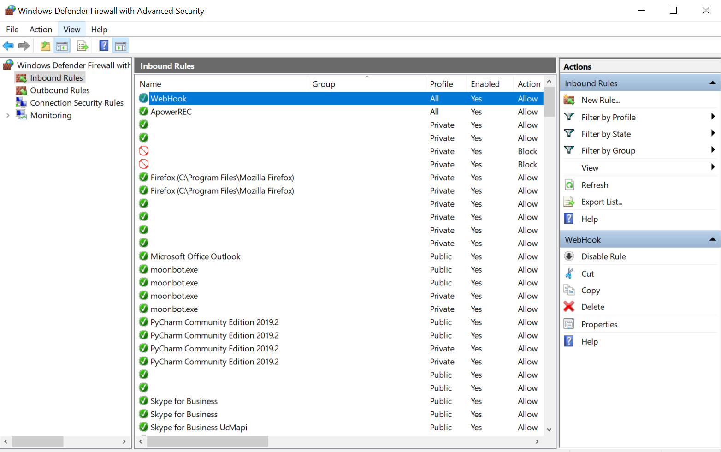This screenshot has width=721, height=452.
Task: Click the Inbound Rules tree icon
Action: 21,78
